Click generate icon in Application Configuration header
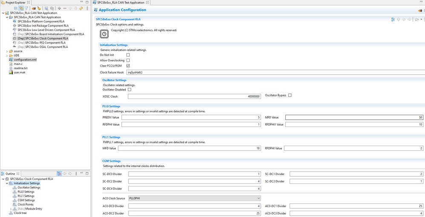The height and width of the screenshot is (217, 425). click(x=420, y=10)
